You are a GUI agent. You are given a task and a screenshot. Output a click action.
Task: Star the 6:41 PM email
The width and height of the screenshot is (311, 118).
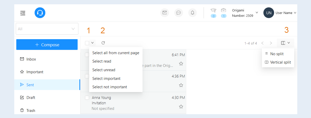[181, 64]
